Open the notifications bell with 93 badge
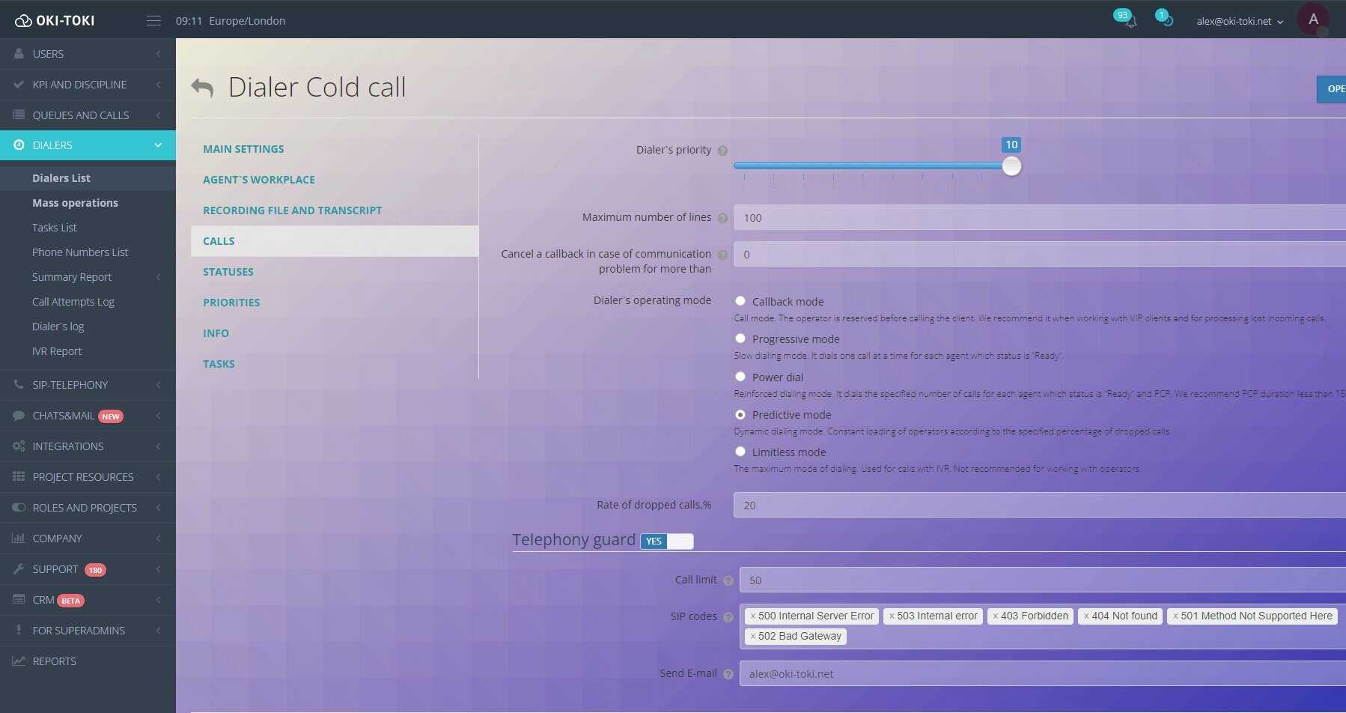 point(1130,20)
